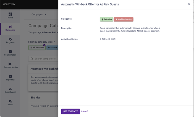Click the Reporting label in sidebar

[x=10, y=80]
